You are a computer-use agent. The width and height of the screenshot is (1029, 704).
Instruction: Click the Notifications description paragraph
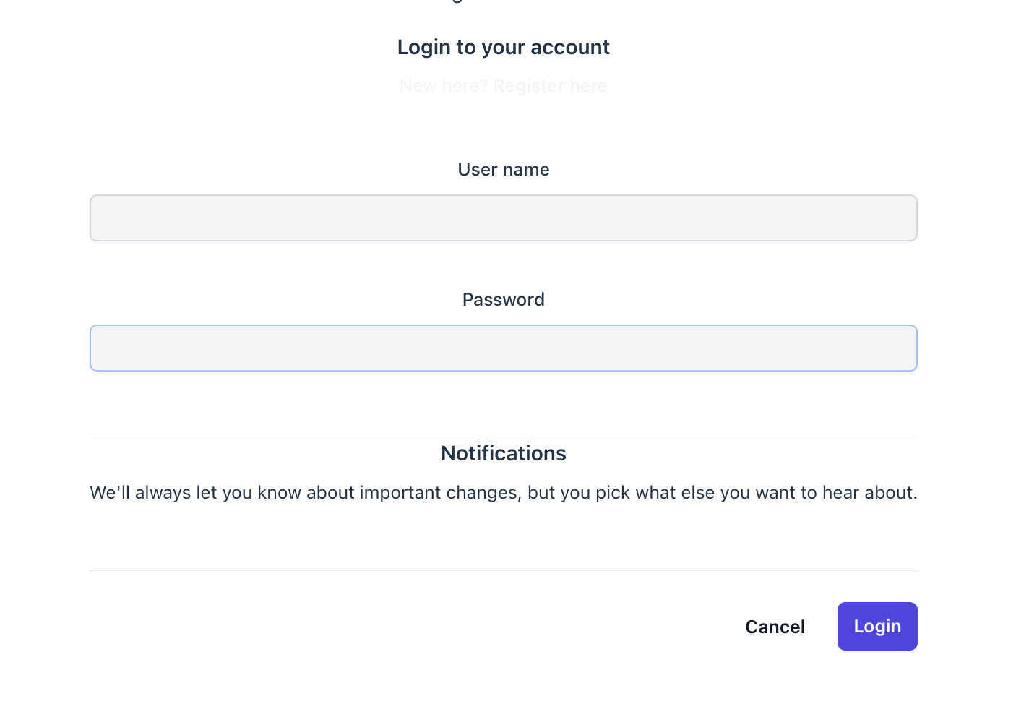coord(503,492)
